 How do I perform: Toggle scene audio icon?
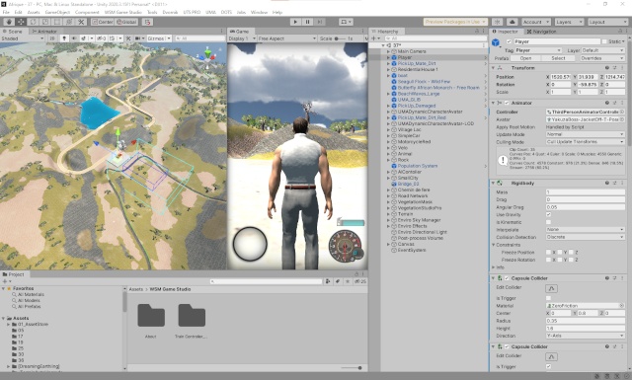[74, 38]
